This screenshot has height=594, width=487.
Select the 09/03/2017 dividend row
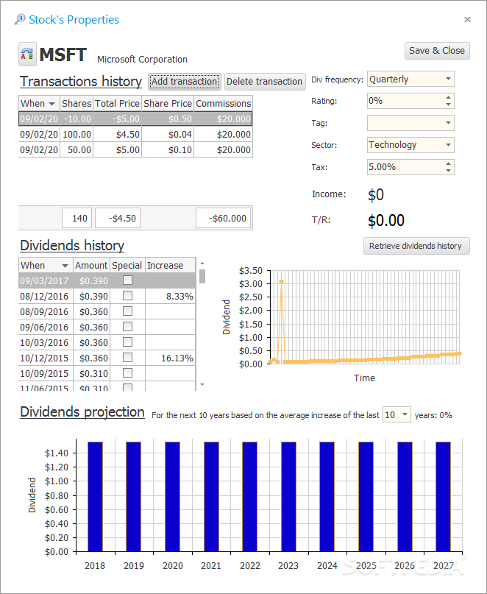tap(107, 280)
